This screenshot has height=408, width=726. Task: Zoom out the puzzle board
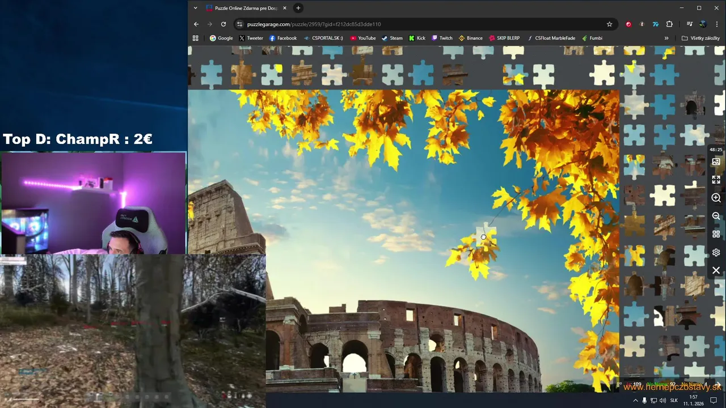716,216
